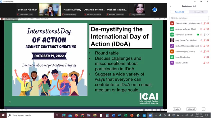Switch to the Attendees (16) tab
211x118 pixels.
click(199, 12)
